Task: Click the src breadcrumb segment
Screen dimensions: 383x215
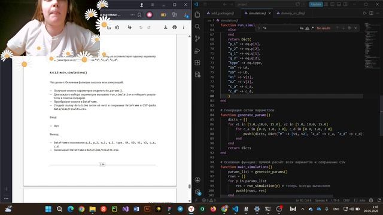Action: click(209, 20)
